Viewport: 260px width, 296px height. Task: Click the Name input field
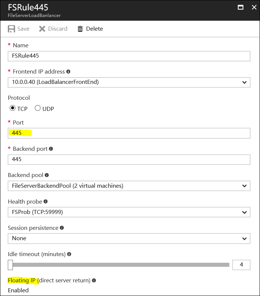[x=129, y=56]
